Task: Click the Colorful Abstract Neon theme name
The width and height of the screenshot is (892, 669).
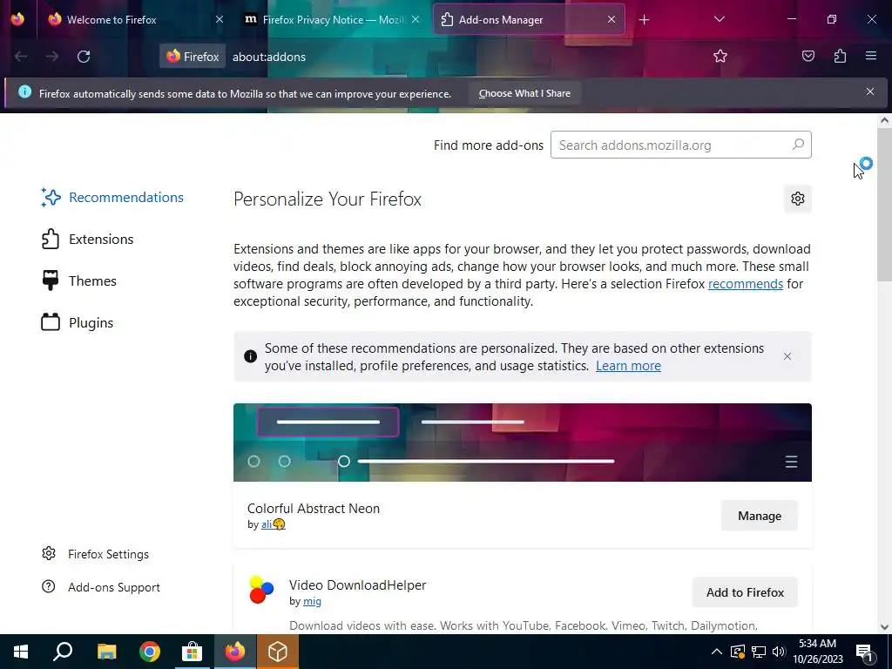Action: point(314,509)
